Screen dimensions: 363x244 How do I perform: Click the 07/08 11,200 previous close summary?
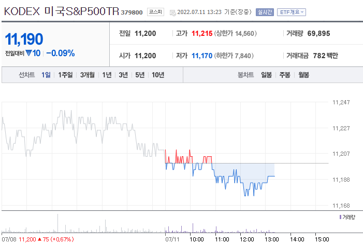tap(38, 239)
